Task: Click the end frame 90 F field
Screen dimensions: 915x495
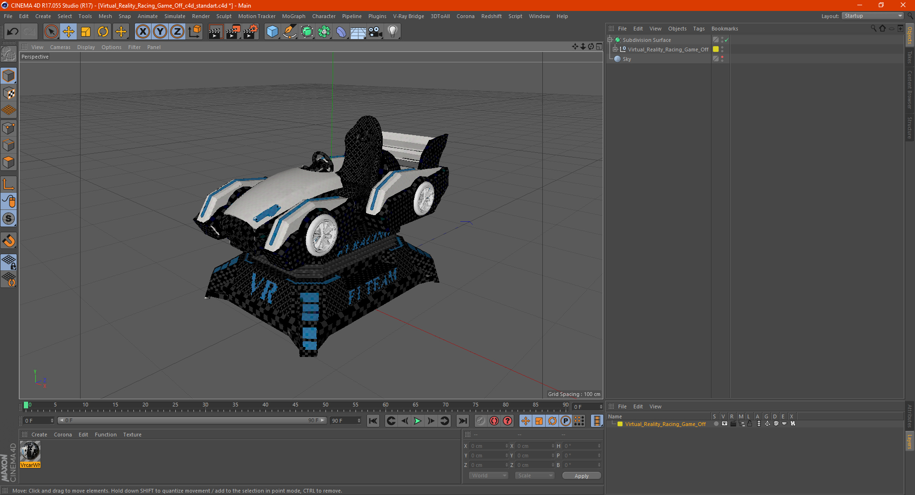Action: (x=346, y=421)
